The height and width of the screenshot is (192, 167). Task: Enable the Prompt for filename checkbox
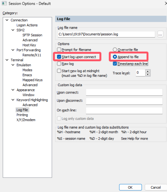tap(59, 50)
